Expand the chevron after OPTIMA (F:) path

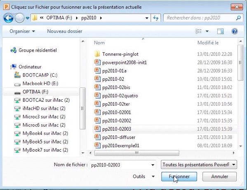[77, 18]
